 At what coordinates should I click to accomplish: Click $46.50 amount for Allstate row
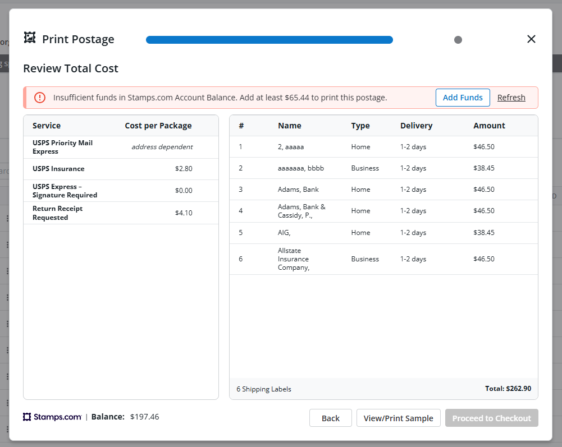pyautogui.click(x=484, y=259)
